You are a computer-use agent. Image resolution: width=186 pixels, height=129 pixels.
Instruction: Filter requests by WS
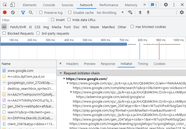click(85, 27)
